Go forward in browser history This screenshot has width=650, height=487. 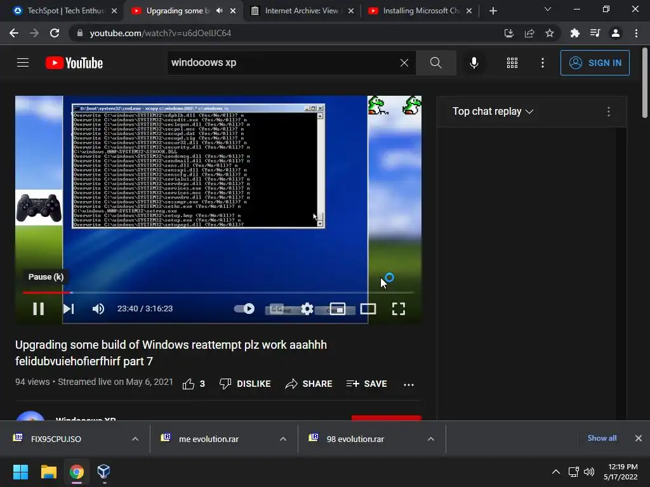(34, 33)
